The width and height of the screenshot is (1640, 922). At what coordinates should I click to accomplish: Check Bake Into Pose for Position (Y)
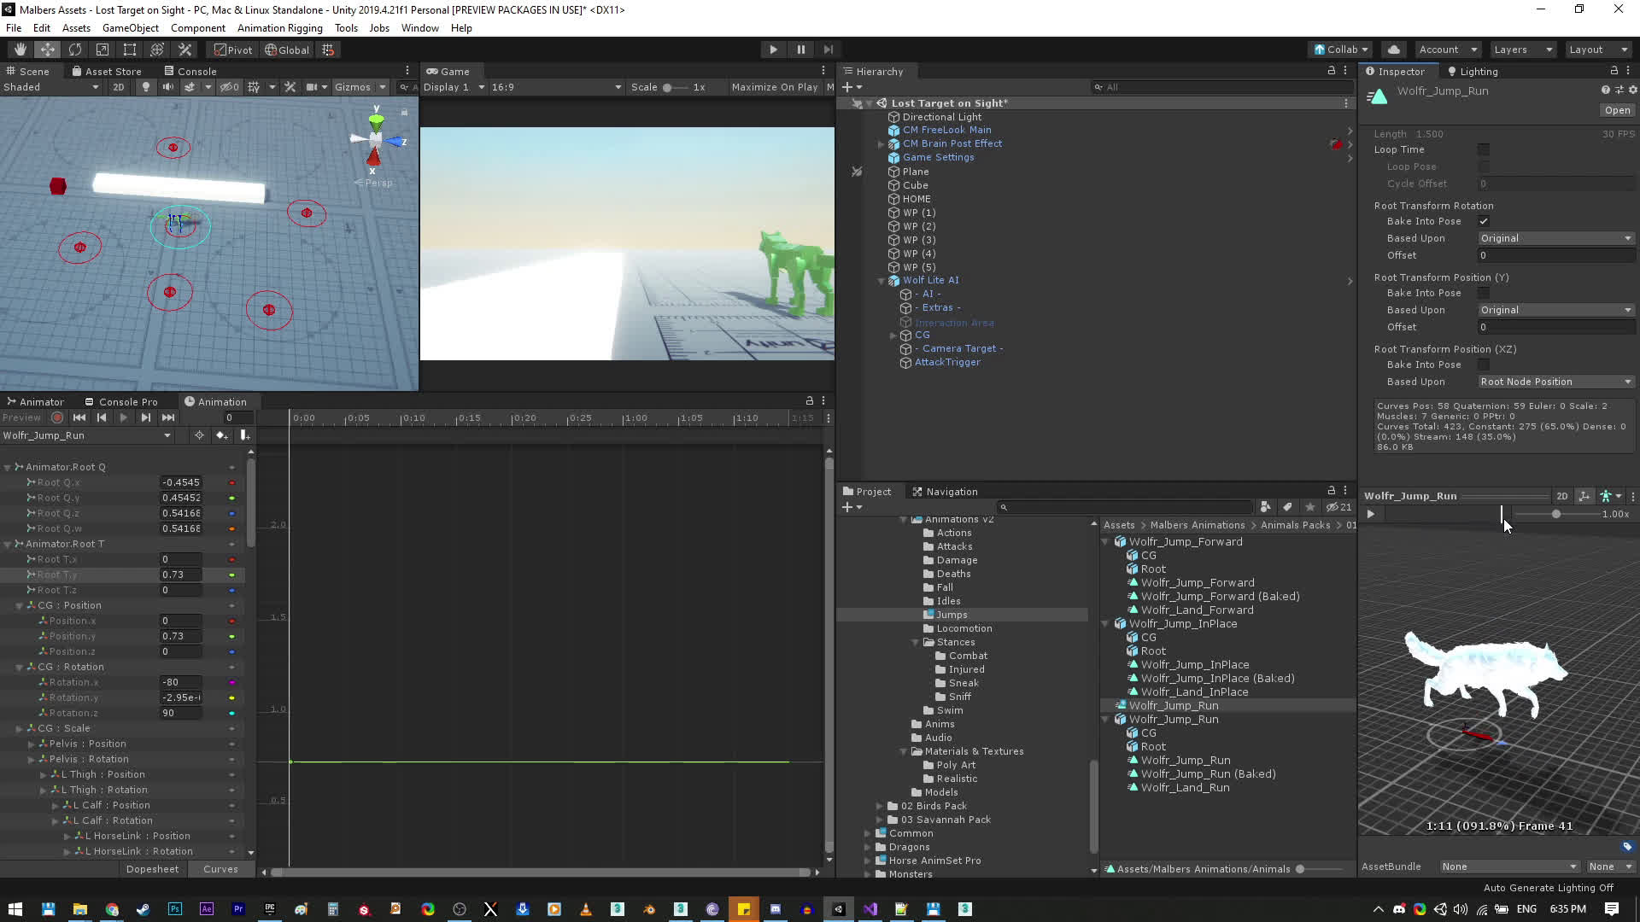1484,293
